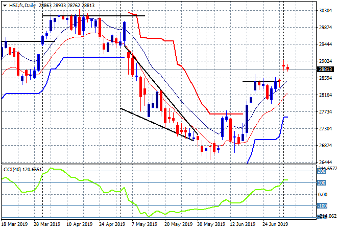Click the OHLC values 28863 28933 28762 28813

[x=66, y=6]
